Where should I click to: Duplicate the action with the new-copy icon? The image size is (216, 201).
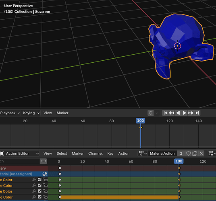(x=195, y=154)
